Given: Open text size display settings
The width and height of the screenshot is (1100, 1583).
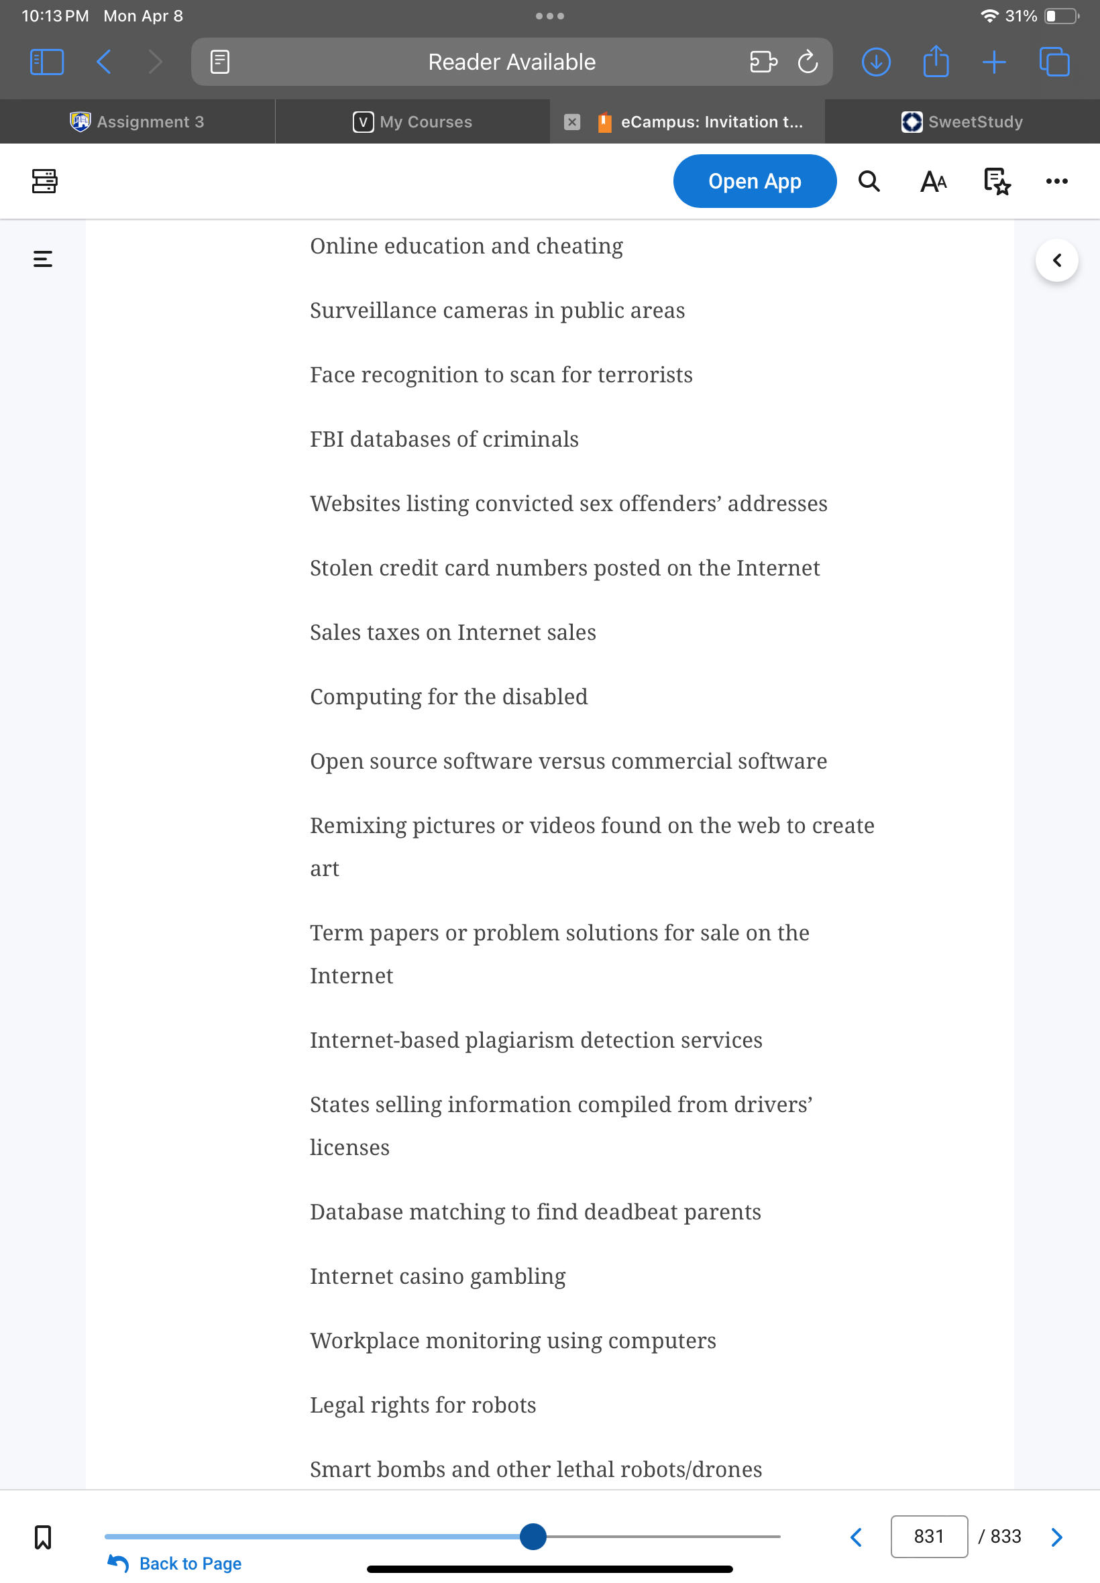Looking at the screenshot, I should pyautogui.click(x=933, y=181).
